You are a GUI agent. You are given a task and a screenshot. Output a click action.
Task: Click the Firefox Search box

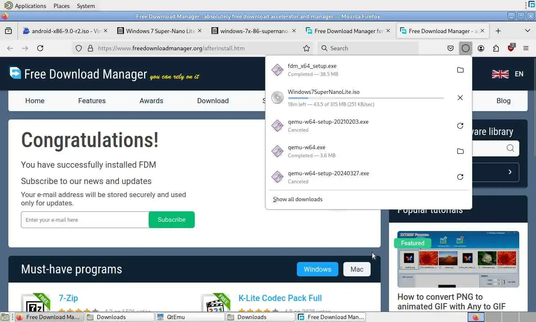pyautogui.click(x=368, y=48)
